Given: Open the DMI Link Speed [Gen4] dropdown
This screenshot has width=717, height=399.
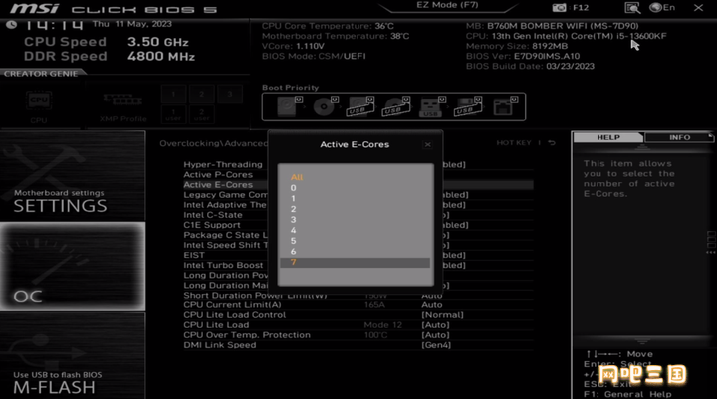Looking at the screenshot, I should (x=436, y=345).
